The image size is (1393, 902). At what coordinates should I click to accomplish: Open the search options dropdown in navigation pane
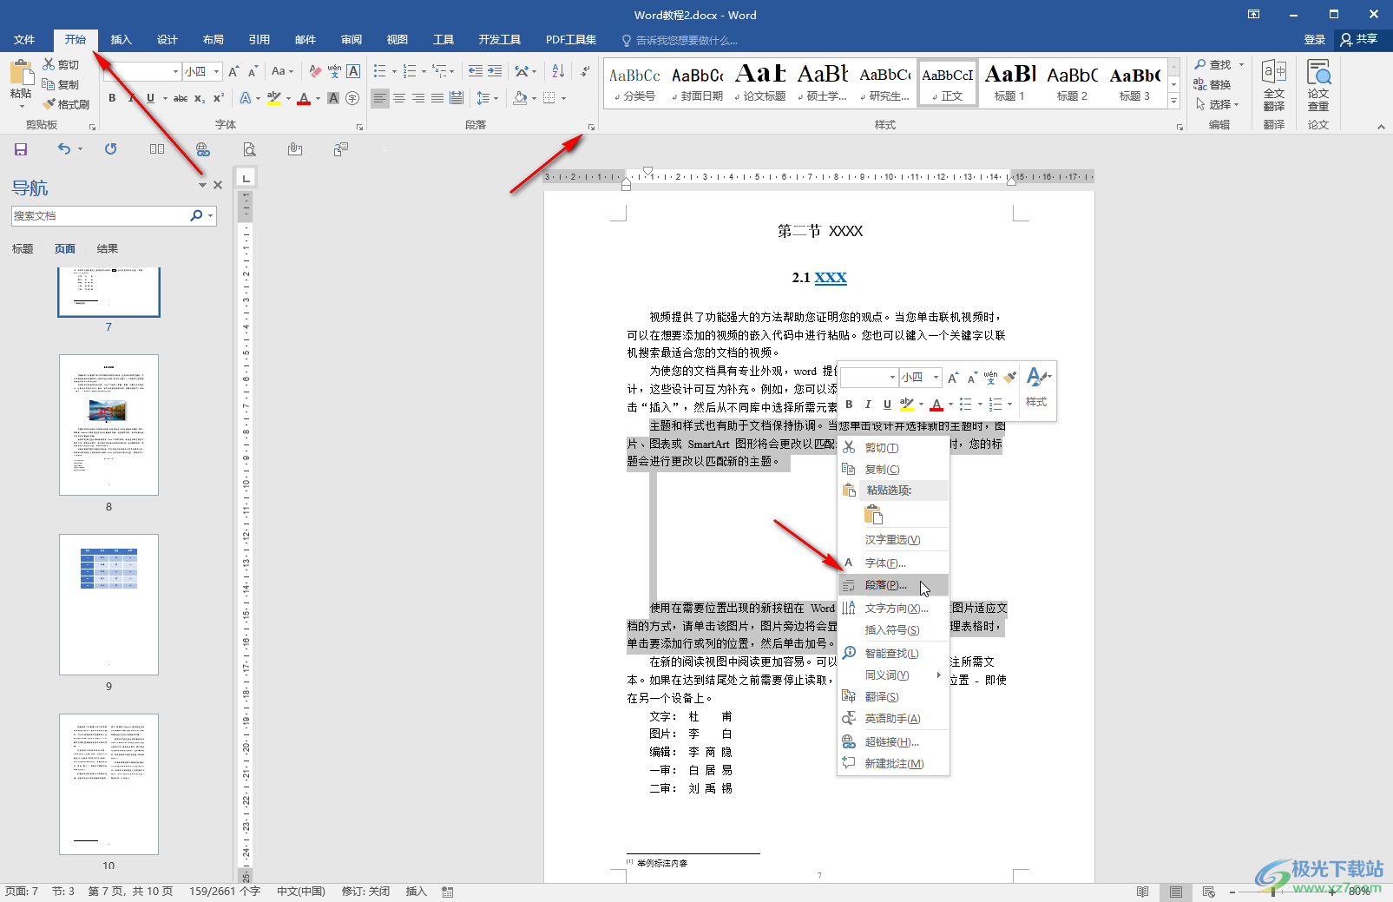tap(210, 215)
